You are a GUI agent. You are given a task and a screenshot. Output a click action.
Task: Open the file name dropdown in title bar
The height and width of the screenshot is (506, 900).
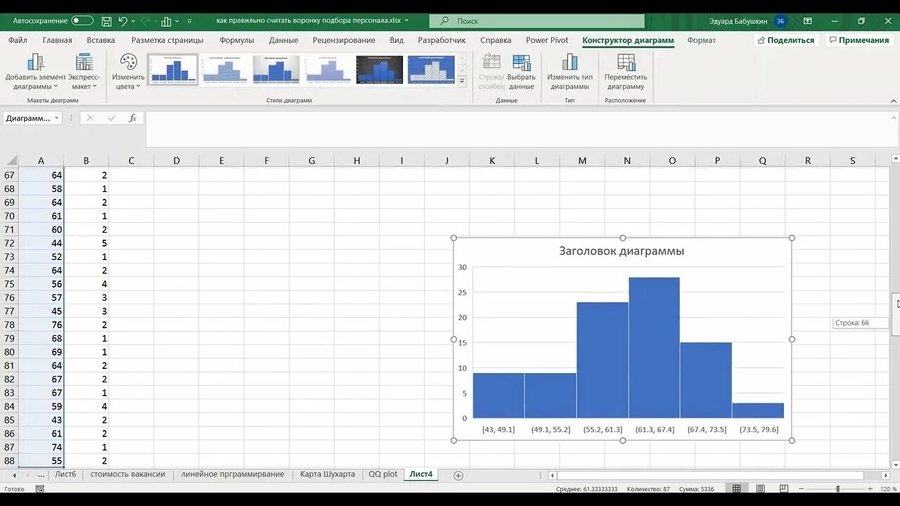(x=406, y=21)
